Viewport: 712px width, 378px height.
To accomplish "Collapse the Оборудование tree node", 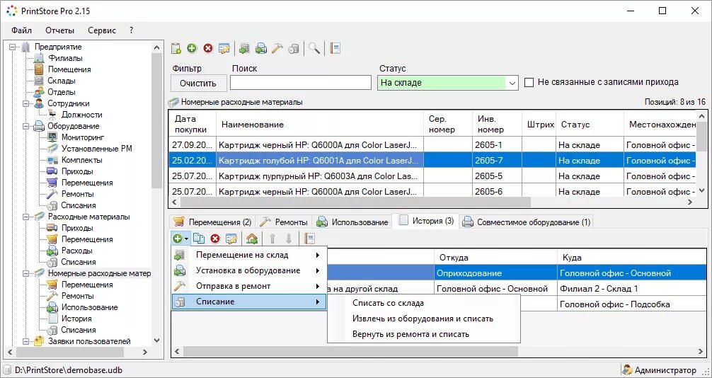I will (x=26, y=126).
